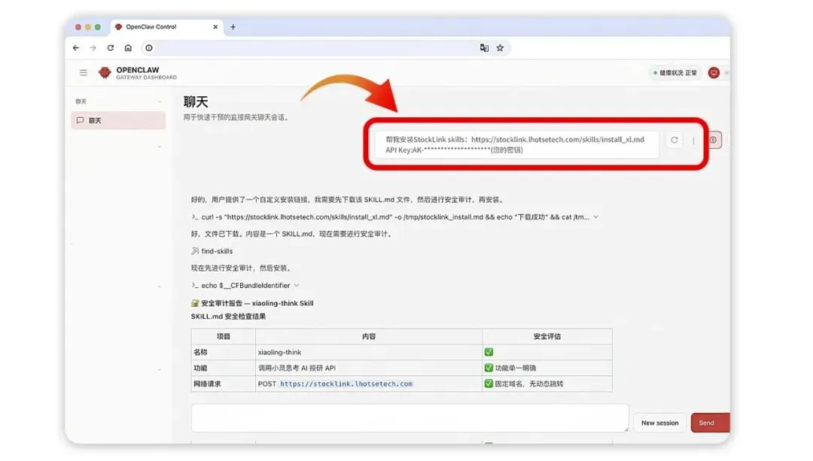Click the 调用小灵思考 AI 投研 API cell

[x=369, y=368]
